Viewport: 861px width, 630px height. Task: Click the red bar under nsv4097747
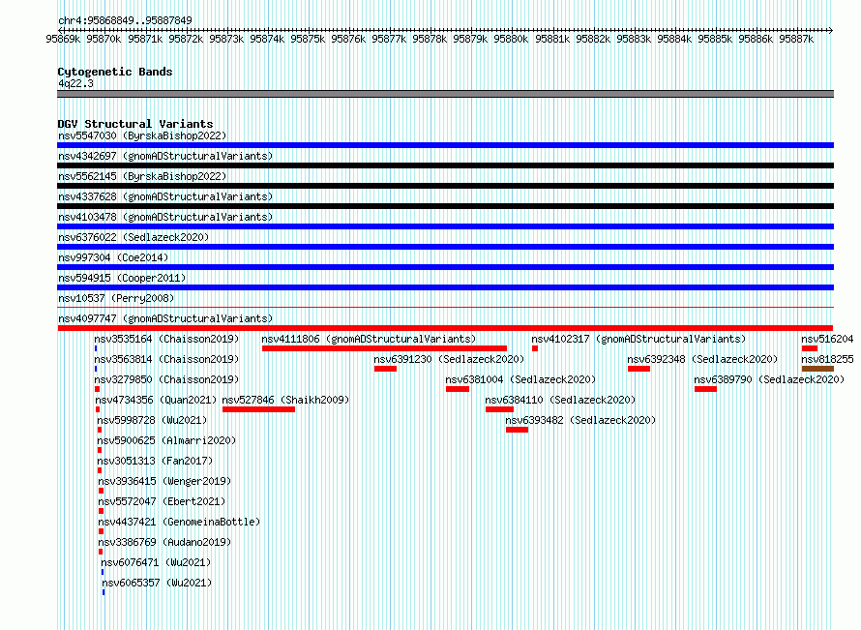tap(445, 328)
